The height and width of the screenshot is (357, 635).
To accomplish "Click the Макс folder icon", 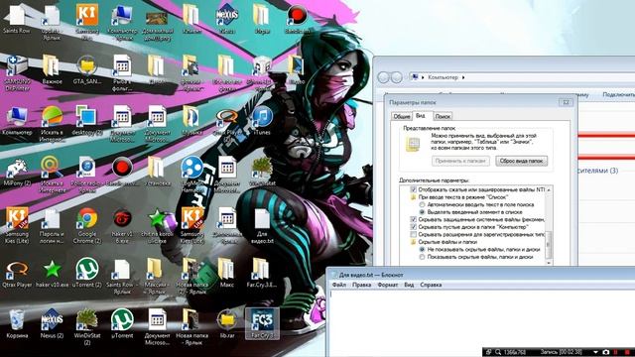I will coord(227,270).
